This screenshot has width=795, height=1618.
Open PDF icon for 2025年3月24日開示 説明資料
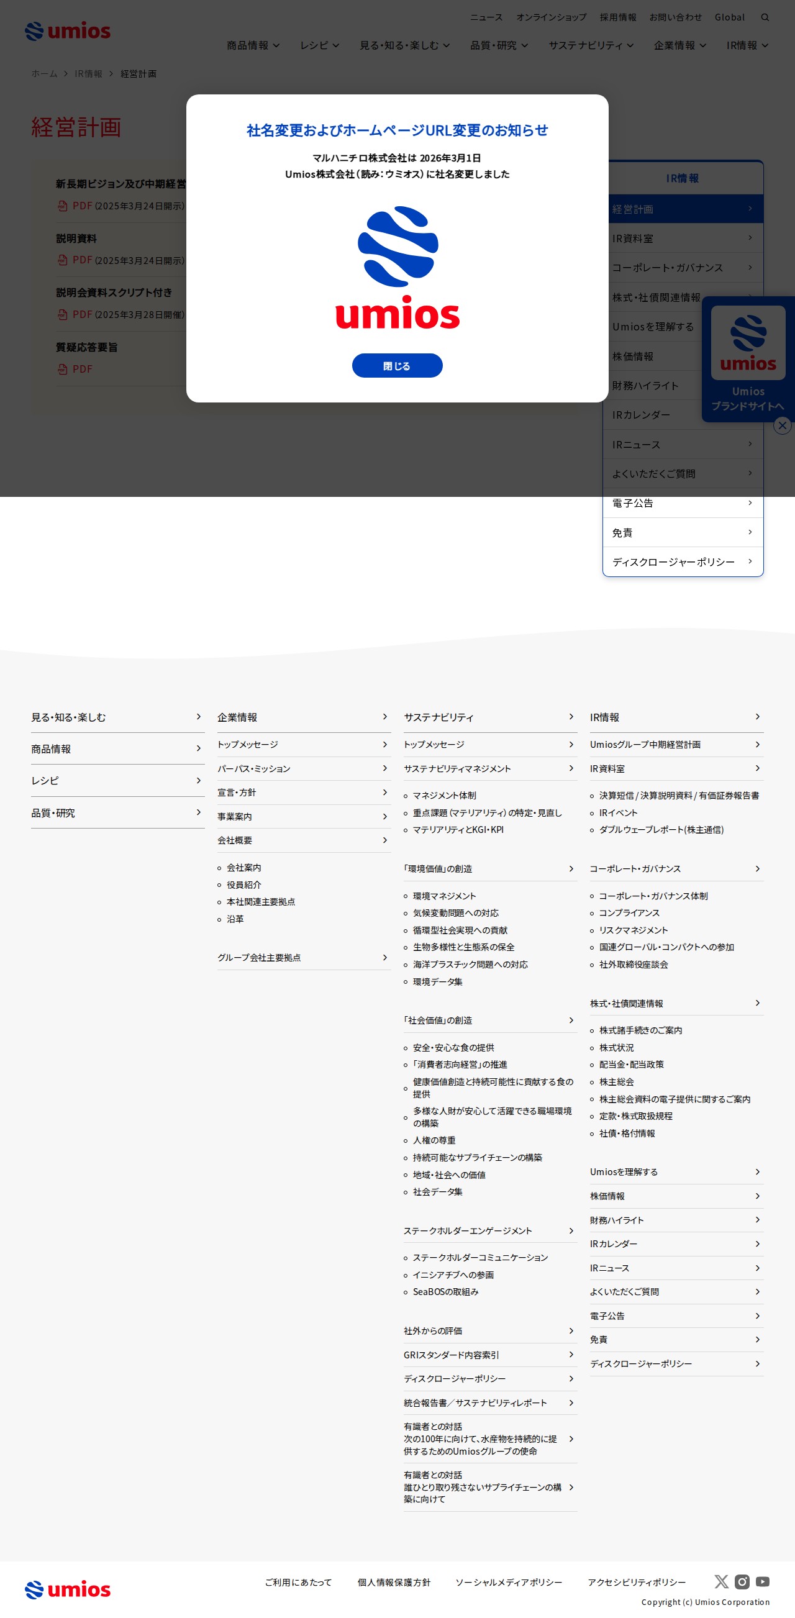[x=63, y=260]
